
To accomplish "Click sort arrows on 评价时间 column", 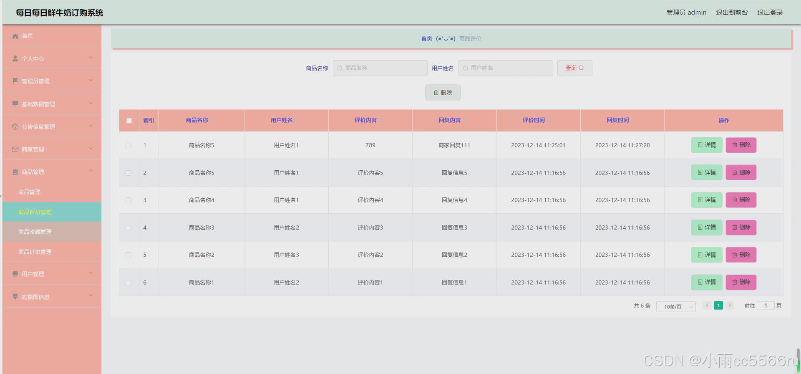I will [x=549, y=120].
